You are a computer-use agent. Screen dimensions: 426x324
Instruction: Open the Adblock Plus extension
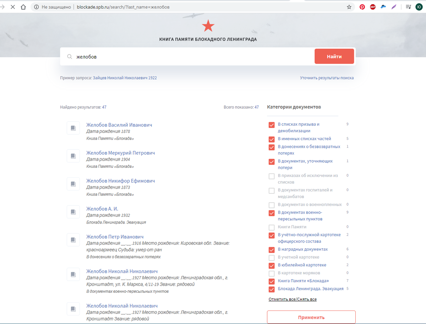click(x=372, y=7)
